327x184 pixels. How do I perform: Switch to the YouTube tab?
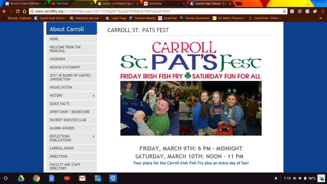click(x=71, y=4)
